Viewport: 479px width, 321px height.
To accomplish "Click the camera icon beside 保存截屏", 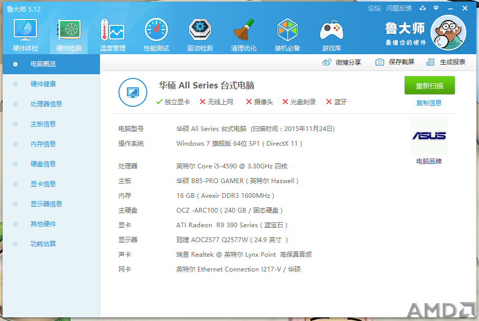I will tap(380, 62).
